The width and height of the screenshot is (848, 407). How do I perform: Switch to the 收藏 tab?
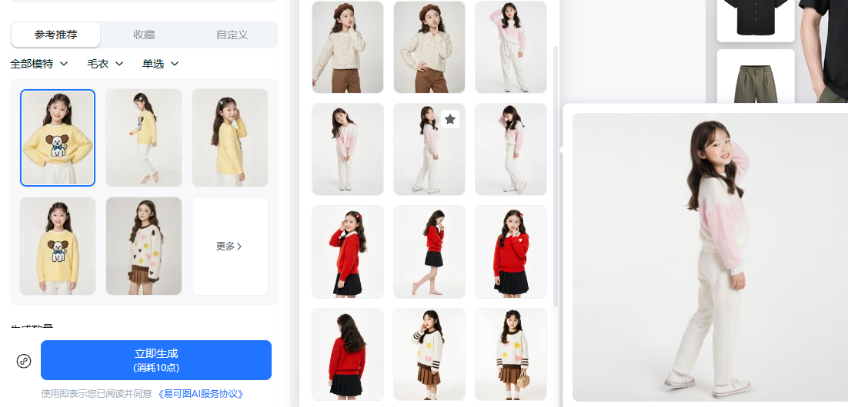point(145,35)
